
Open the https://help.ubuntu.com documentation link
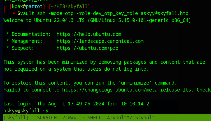(x=89, y=34)
